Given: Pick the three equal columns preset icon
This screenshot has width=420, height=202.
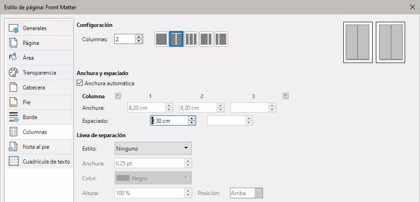Looking at the screenshot, I should click(x=191, y=39).
